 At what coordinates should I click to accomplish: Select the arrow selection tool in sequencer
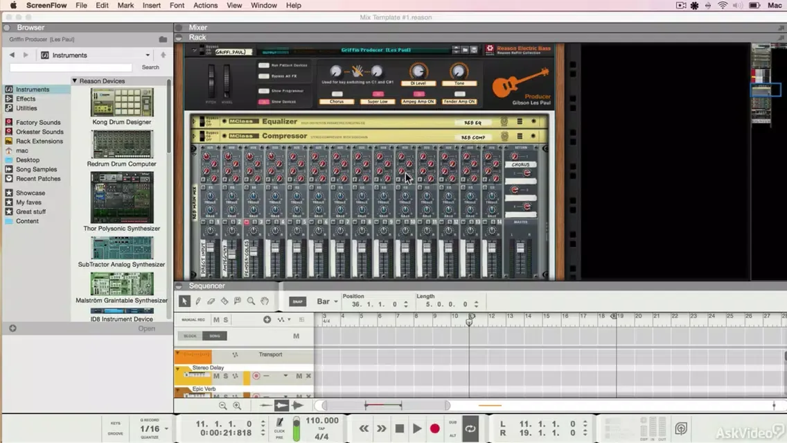184,302
